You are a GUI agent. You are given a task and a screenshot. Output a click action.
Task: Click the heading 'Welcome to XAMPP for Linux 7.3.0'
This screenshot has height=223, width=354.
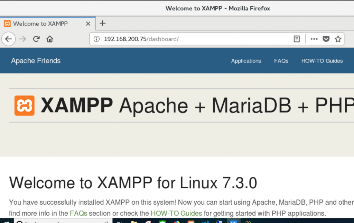pos(133,183)
